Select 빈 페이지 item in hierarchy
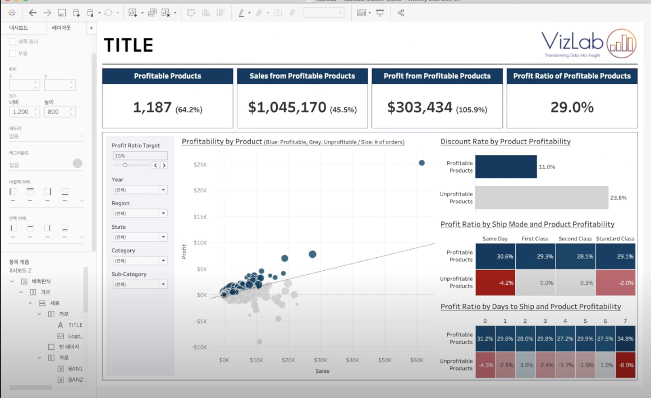Image resolution: width=651 pixels, height=398 pixels. tap(63, 346)
